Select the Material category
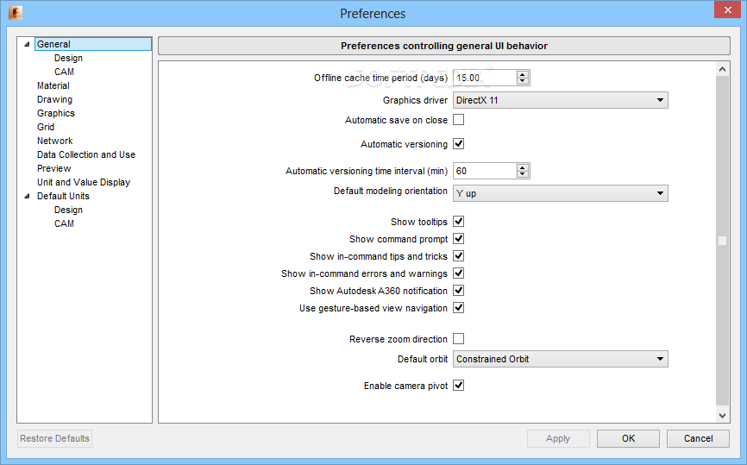Image resolution: width=747 pixels, height=465 pixels. [x=53, y=85]
